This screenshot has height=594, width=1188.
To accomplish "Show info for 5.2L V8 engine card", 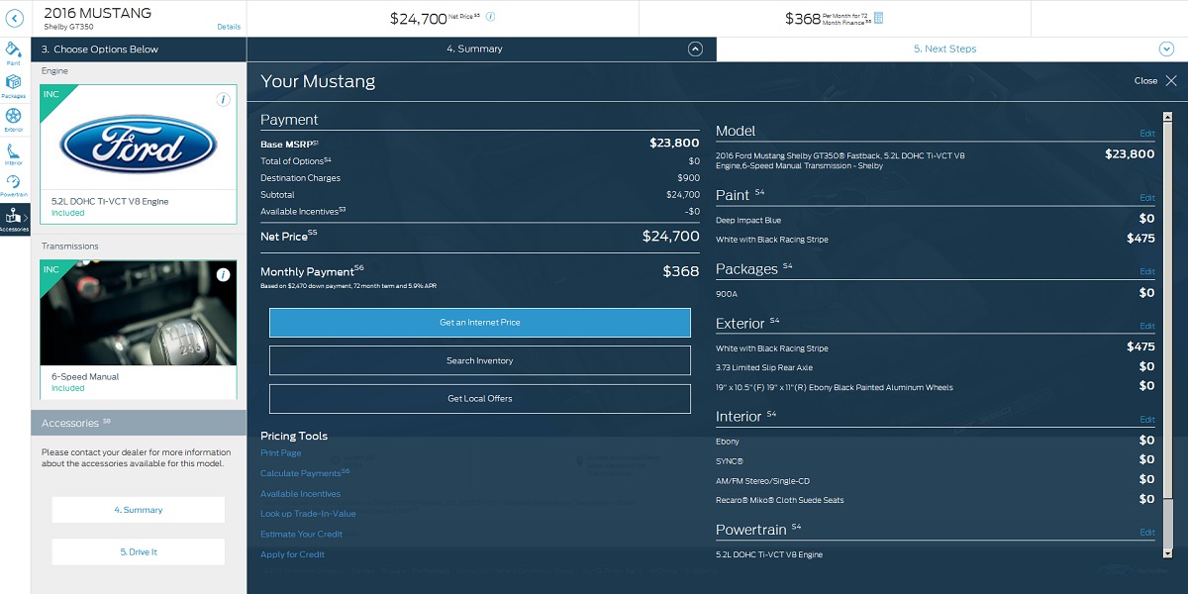I will coord(223,99).
